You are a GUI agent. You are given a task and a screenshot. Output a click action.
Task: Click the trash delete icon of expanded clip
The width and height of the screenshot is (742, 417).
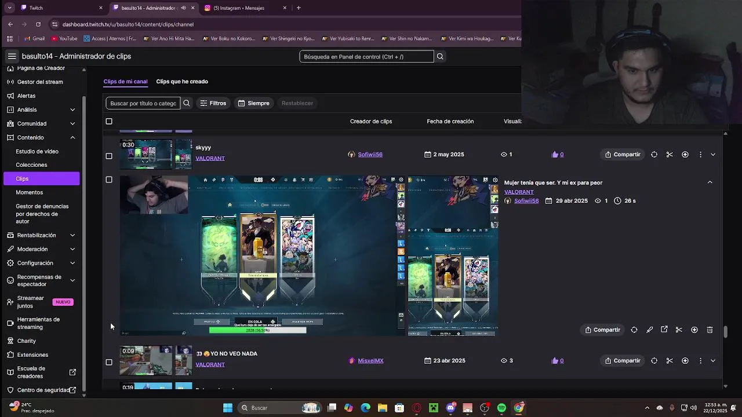(710, 330)
